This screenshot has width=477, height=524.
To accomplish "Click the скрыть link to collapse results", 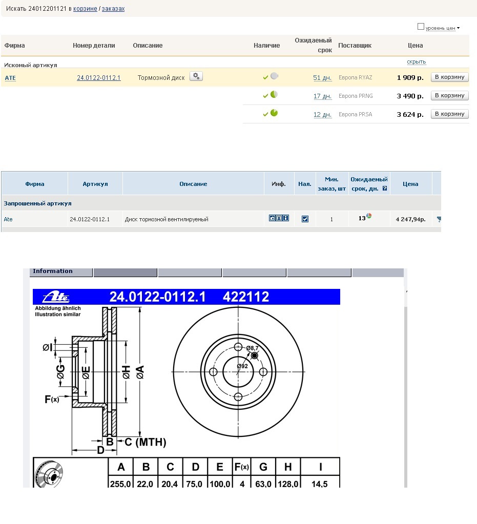I will (416, 61).
